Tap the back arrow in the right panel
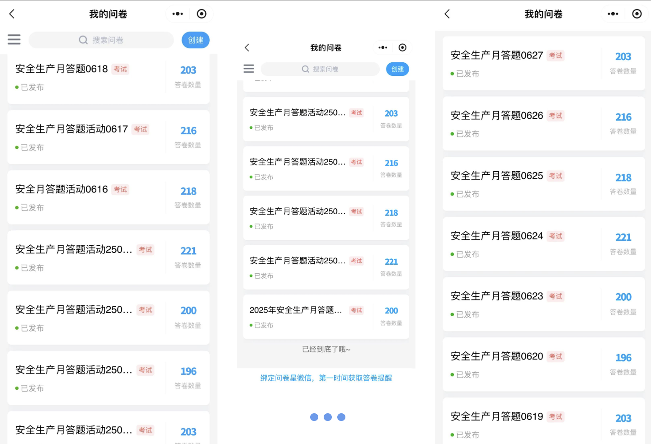The image size is (651, 444). tap(447, 14)
